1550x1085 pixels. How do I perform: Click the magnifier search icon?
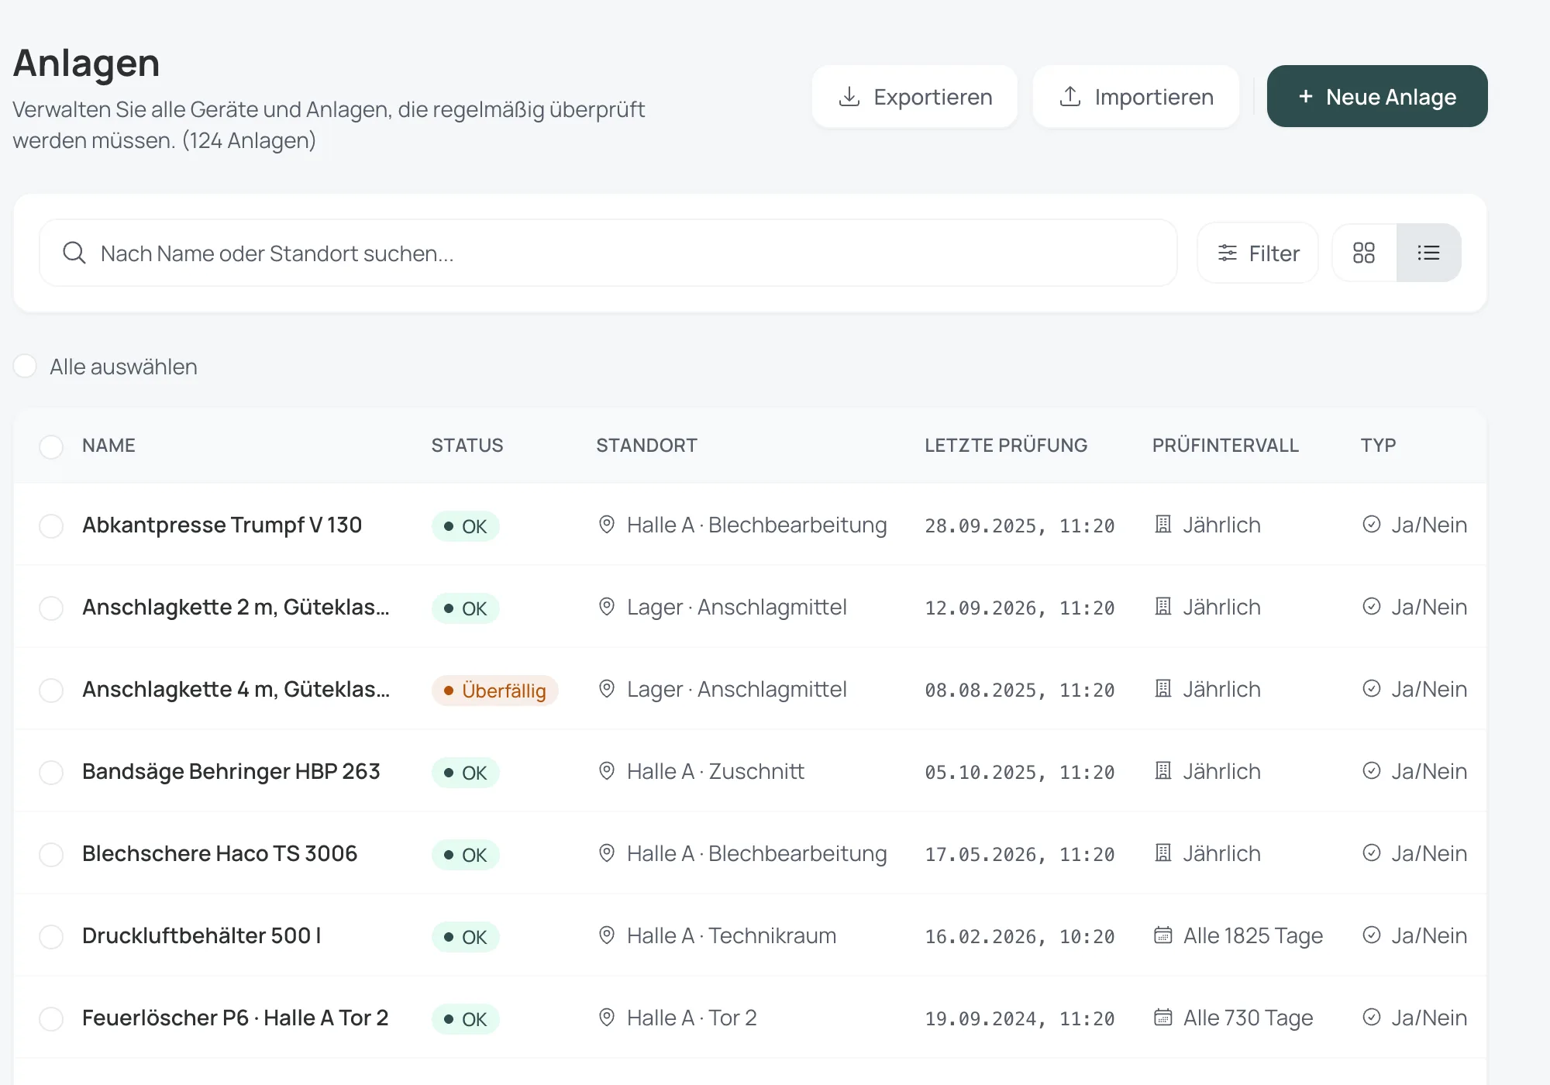point(74,253)
